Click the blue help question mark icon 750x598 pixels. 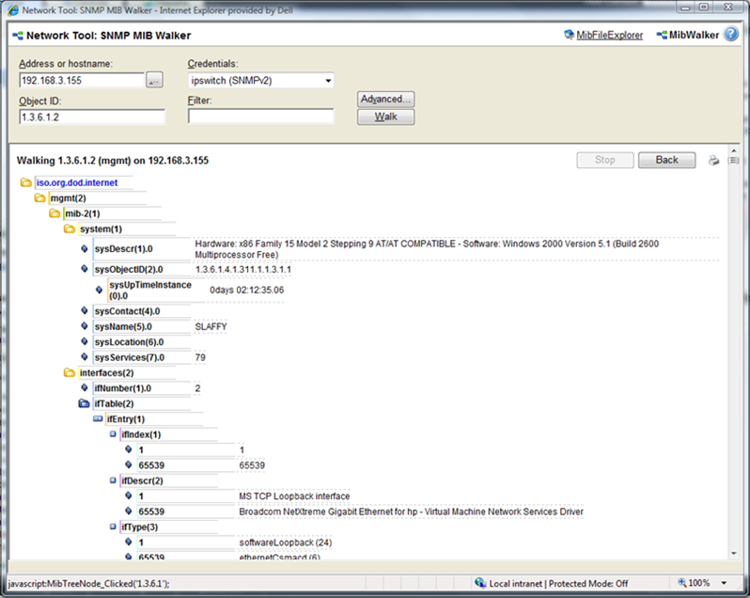coord(730,35)
